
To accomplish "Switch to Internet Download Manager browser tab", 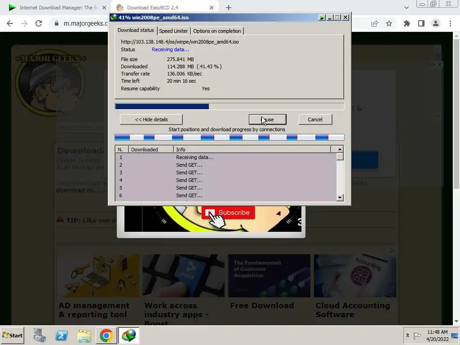I will click(56, 8).
